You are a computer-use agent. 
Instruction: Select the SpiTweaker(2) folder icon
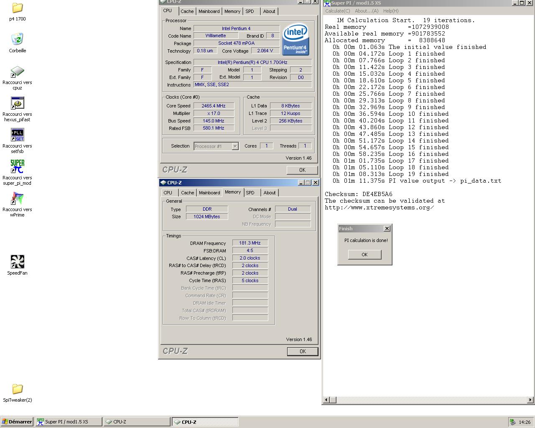[x=17, y=389]
